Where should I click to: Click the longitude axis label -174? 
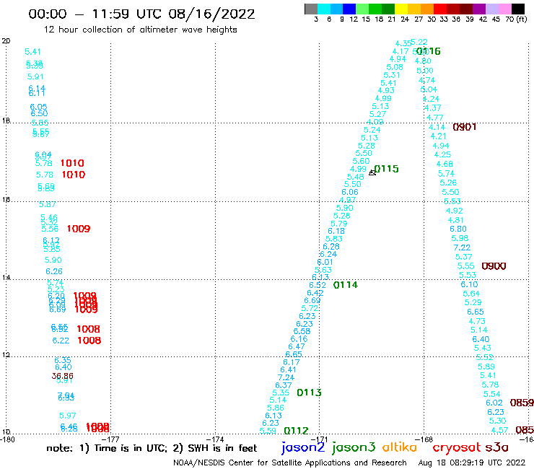[215, 439]
